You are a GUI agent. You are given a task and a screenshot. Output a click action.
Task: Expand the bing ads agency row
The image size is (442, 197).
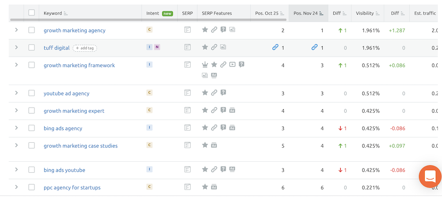click(x=16, y=127)
